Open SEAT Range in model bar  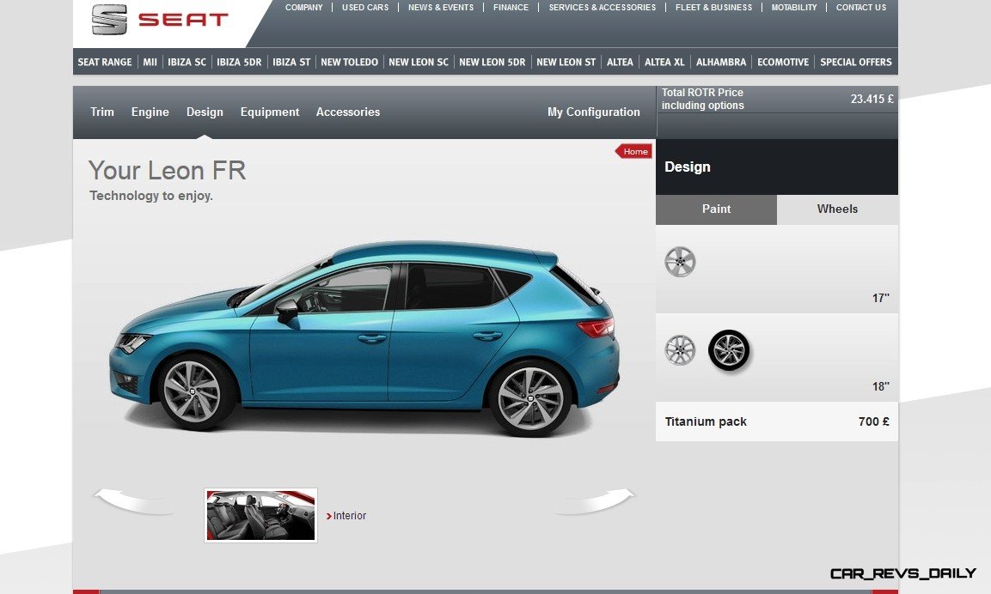[x=105, y=62]
